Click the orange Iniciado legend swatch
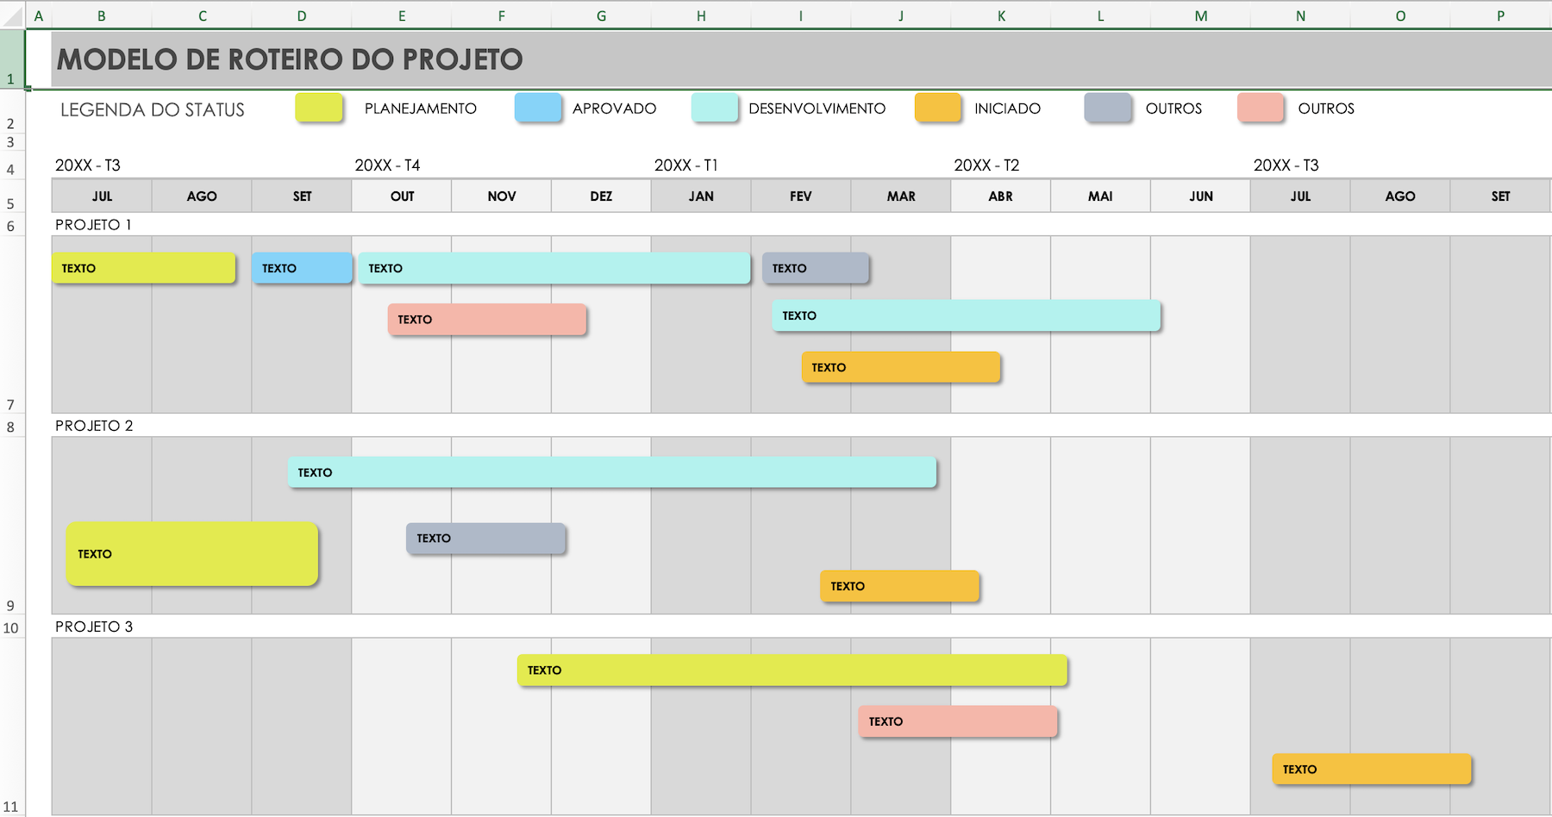1552x817 pixels. click(x=938, y=108)
